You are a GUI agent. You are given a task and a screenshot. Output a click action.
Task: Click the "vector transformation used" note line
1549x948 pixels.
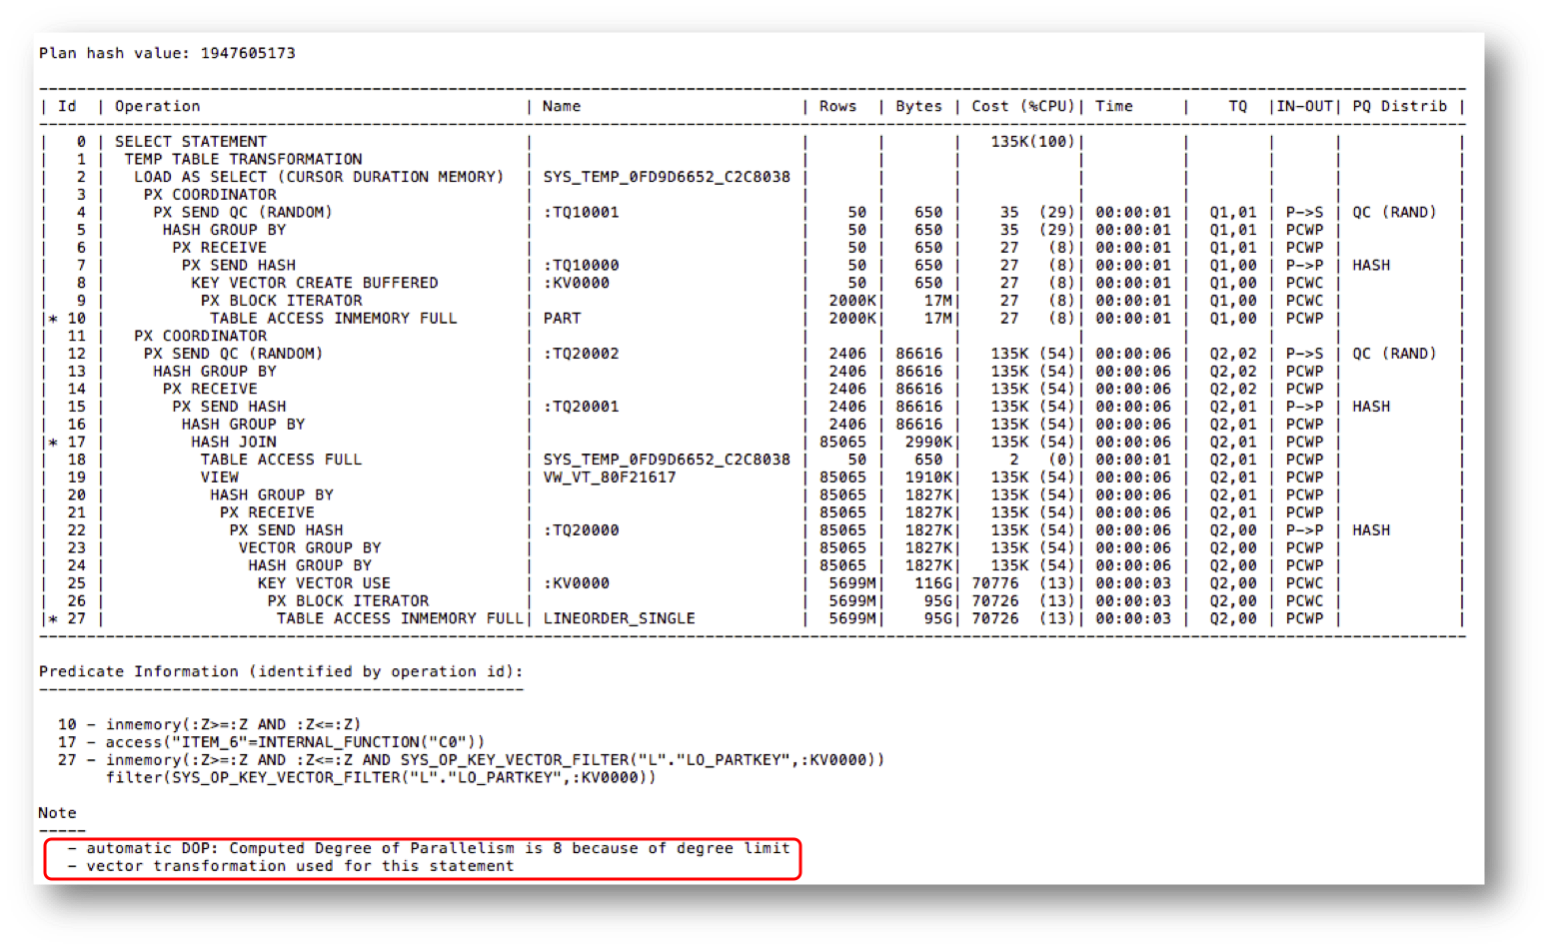click(x=291, y=866)
